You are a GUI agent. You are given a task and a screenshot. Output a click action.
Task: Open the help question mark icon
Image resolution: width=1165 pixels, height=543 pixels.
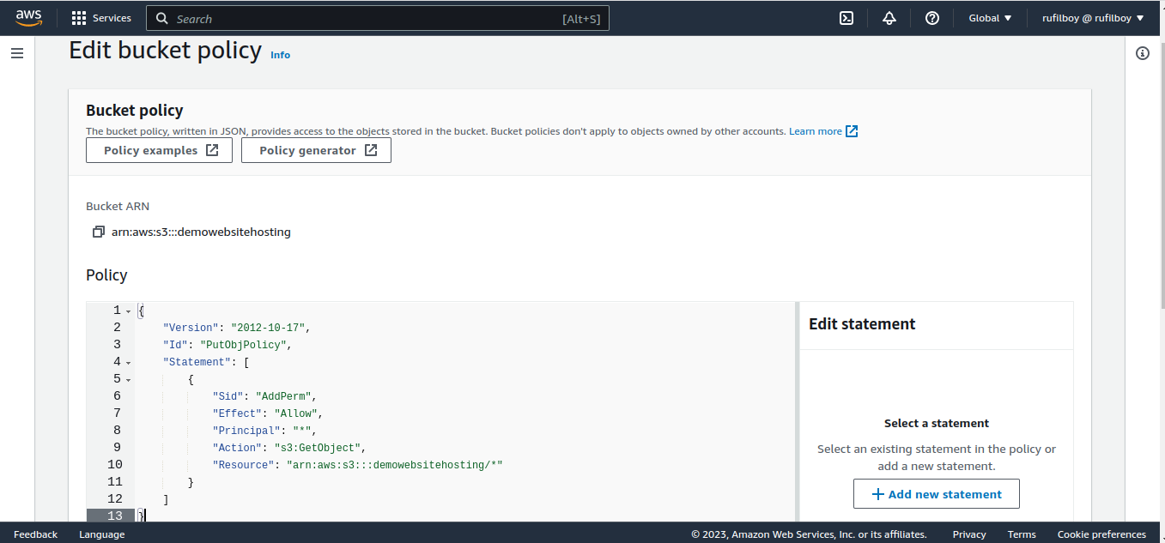(932, 18)
